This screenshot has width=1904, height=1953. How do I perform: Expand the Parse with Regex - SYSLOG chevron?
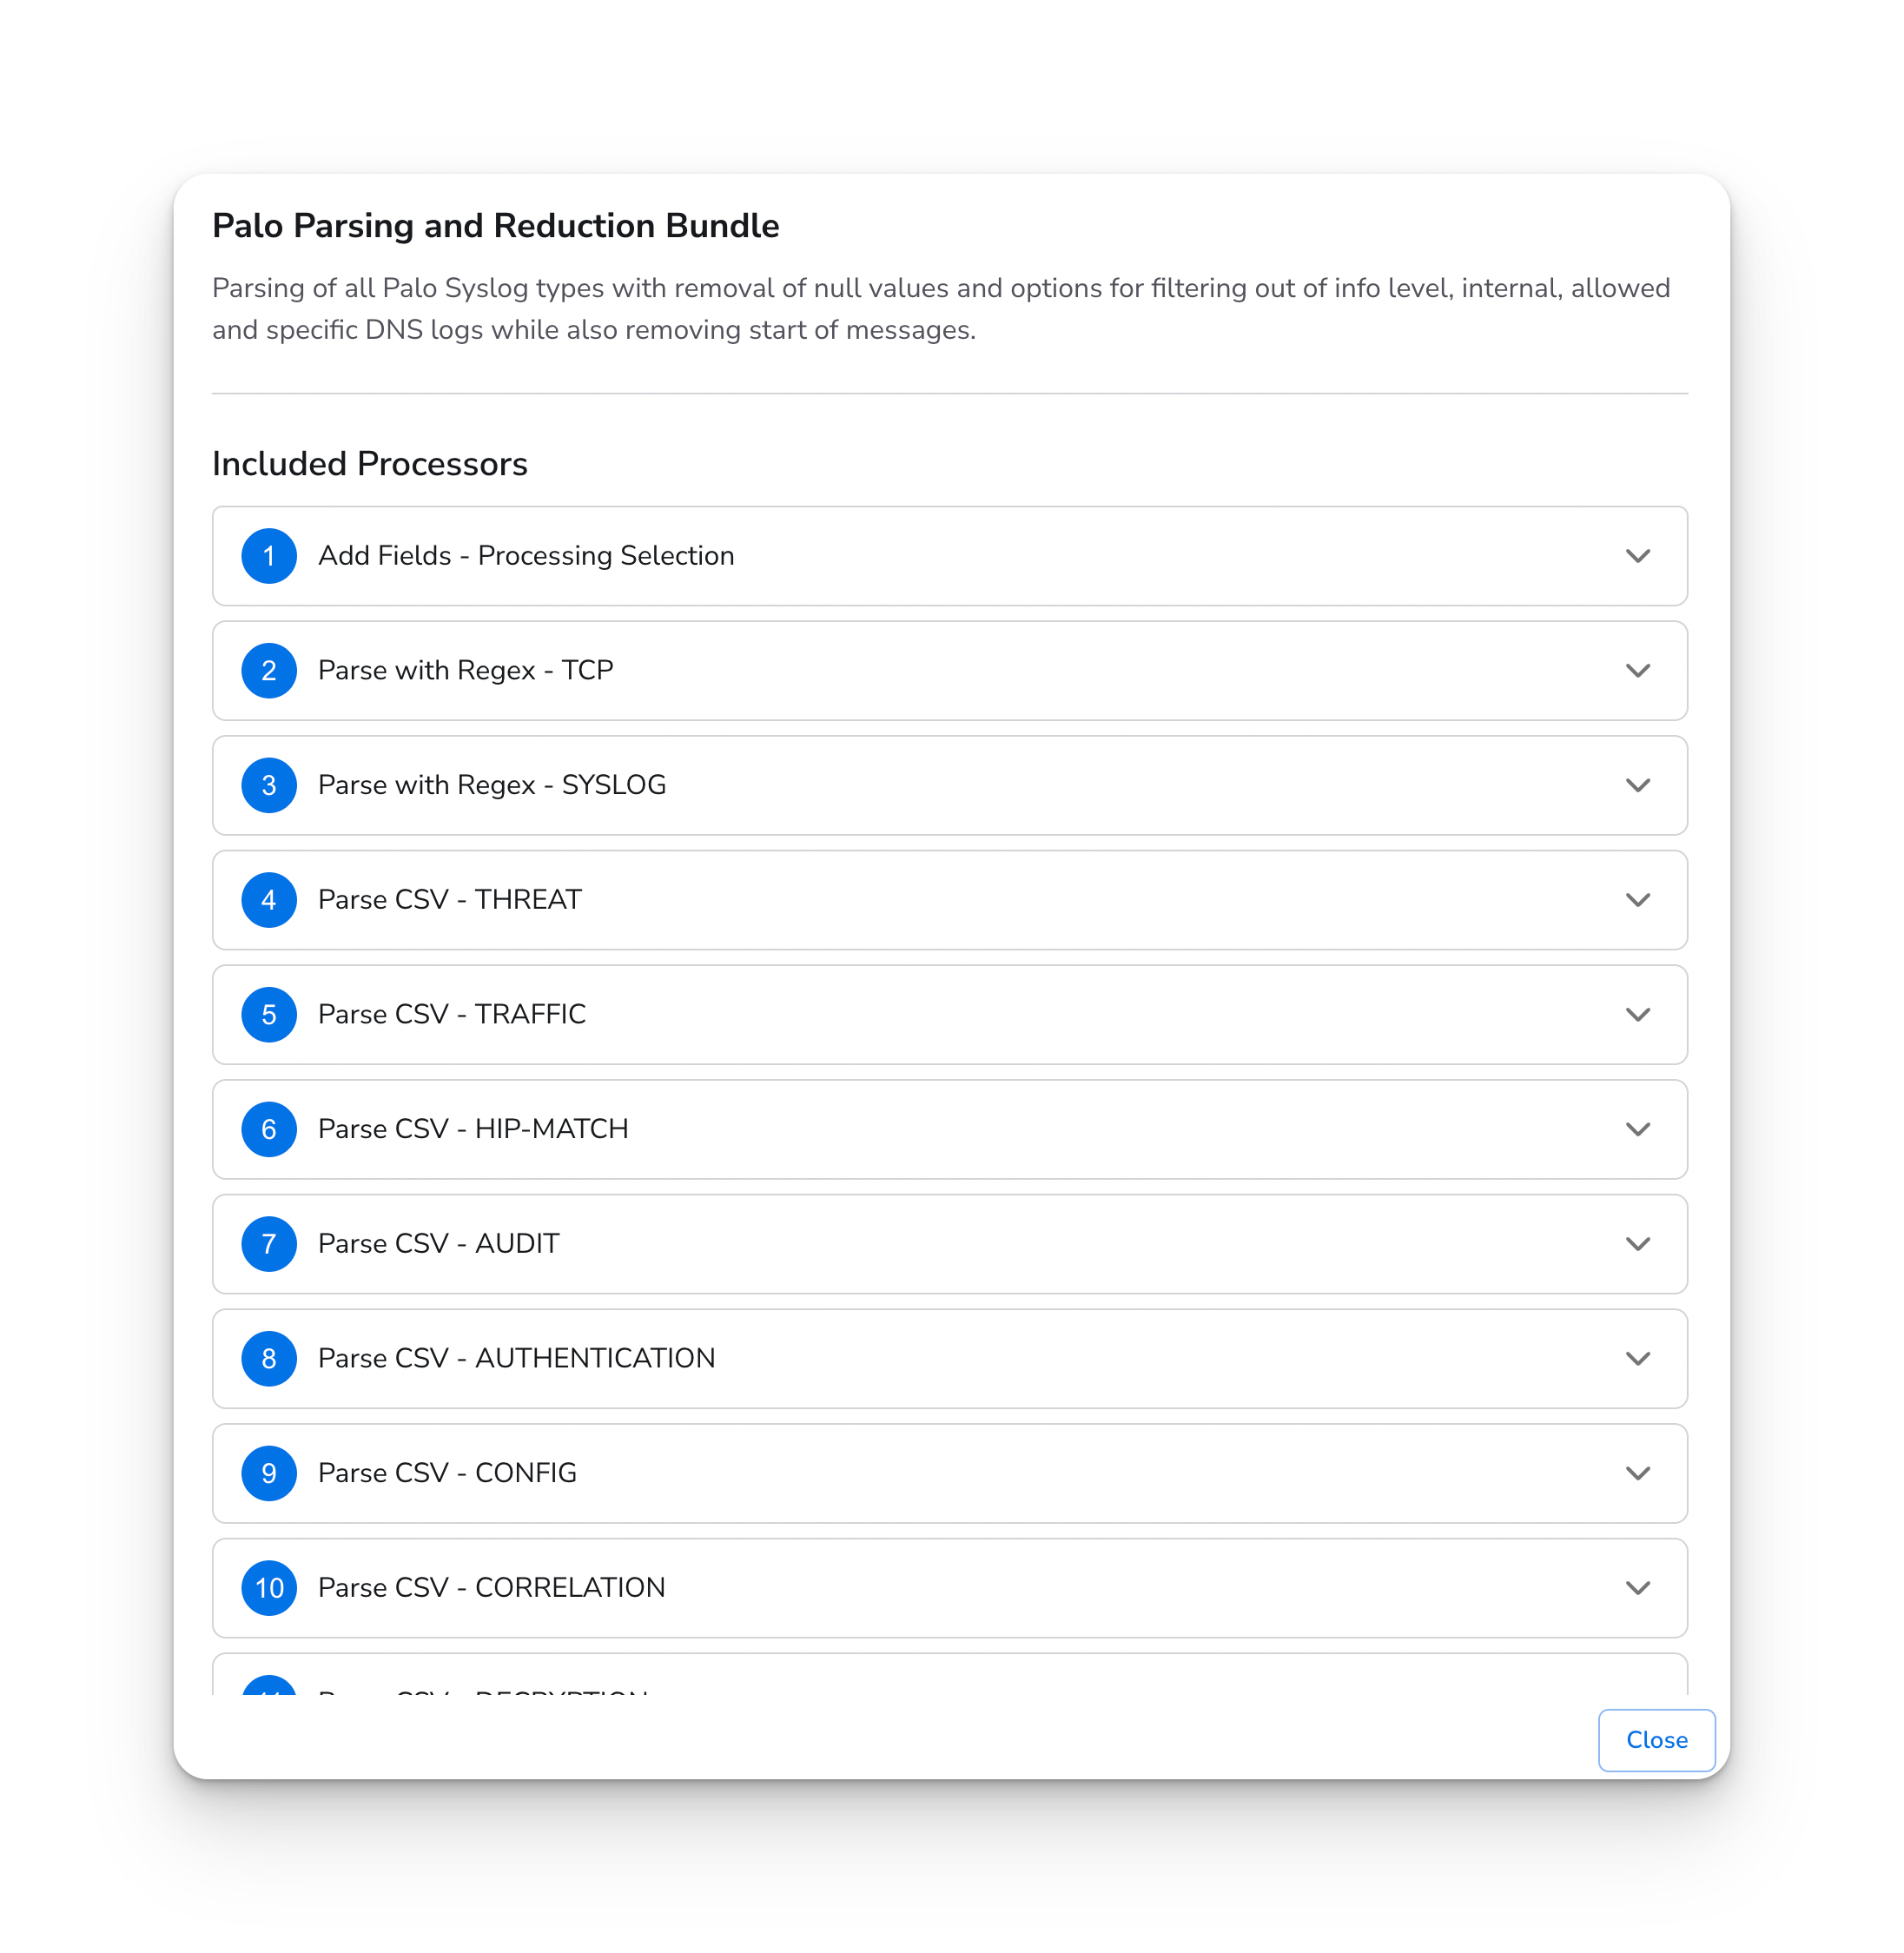point(1637,786)
